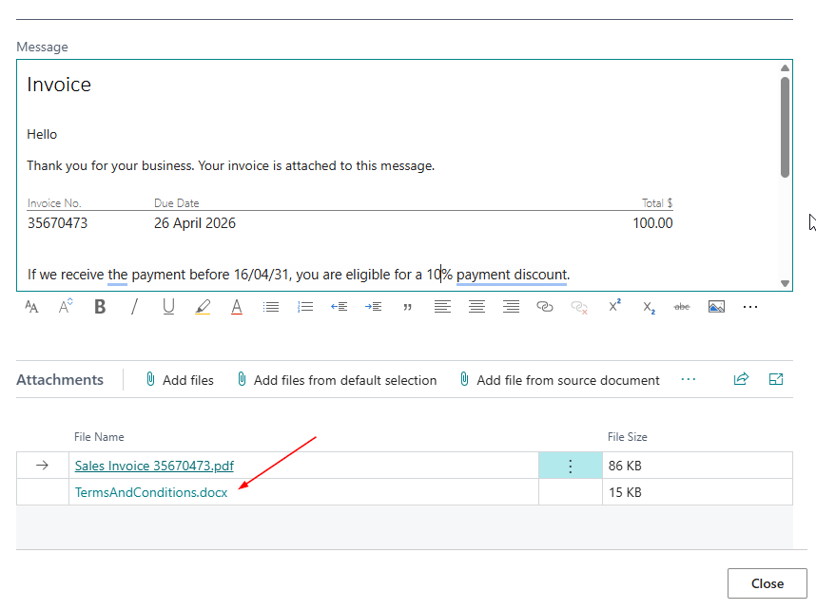Show more Attachments actions ellipsis

point(689,379)
